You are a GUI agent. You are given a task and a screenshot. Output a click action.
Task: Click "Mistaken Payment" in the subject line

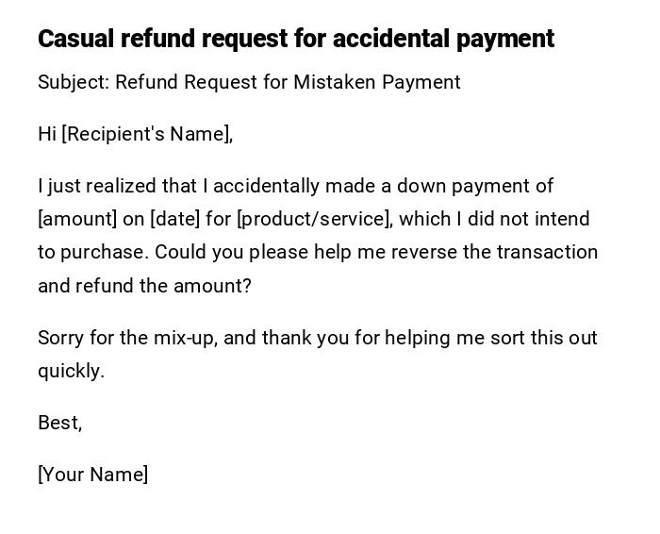pos(376,82)
